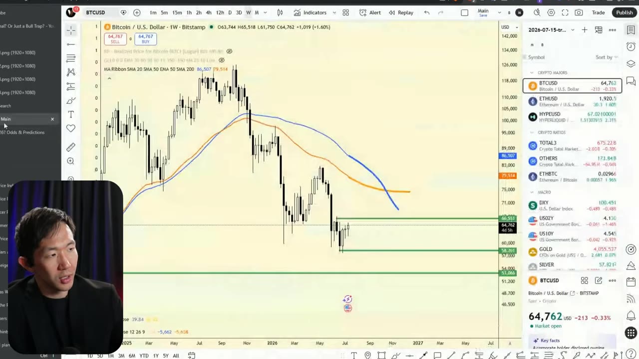The width and height of the screenshot is (639, 359).
Task: Close the Main tab in left panel
Action: pyautogui.click(x=52, y=119)
